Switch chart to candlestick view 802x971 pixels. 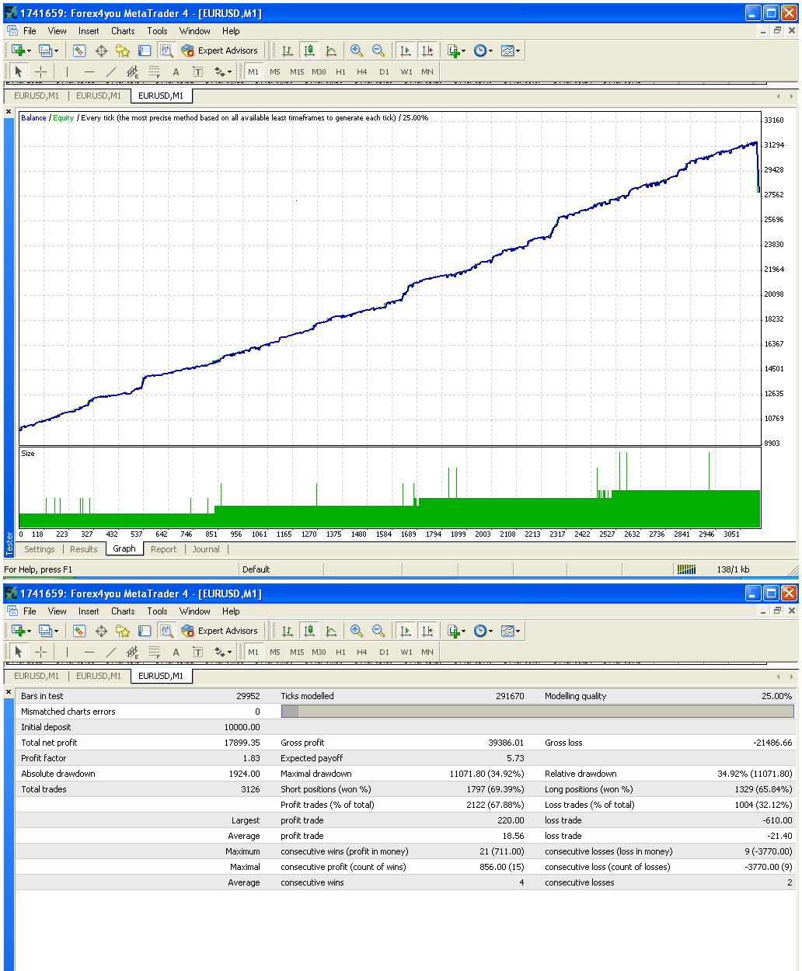(309, 50)
